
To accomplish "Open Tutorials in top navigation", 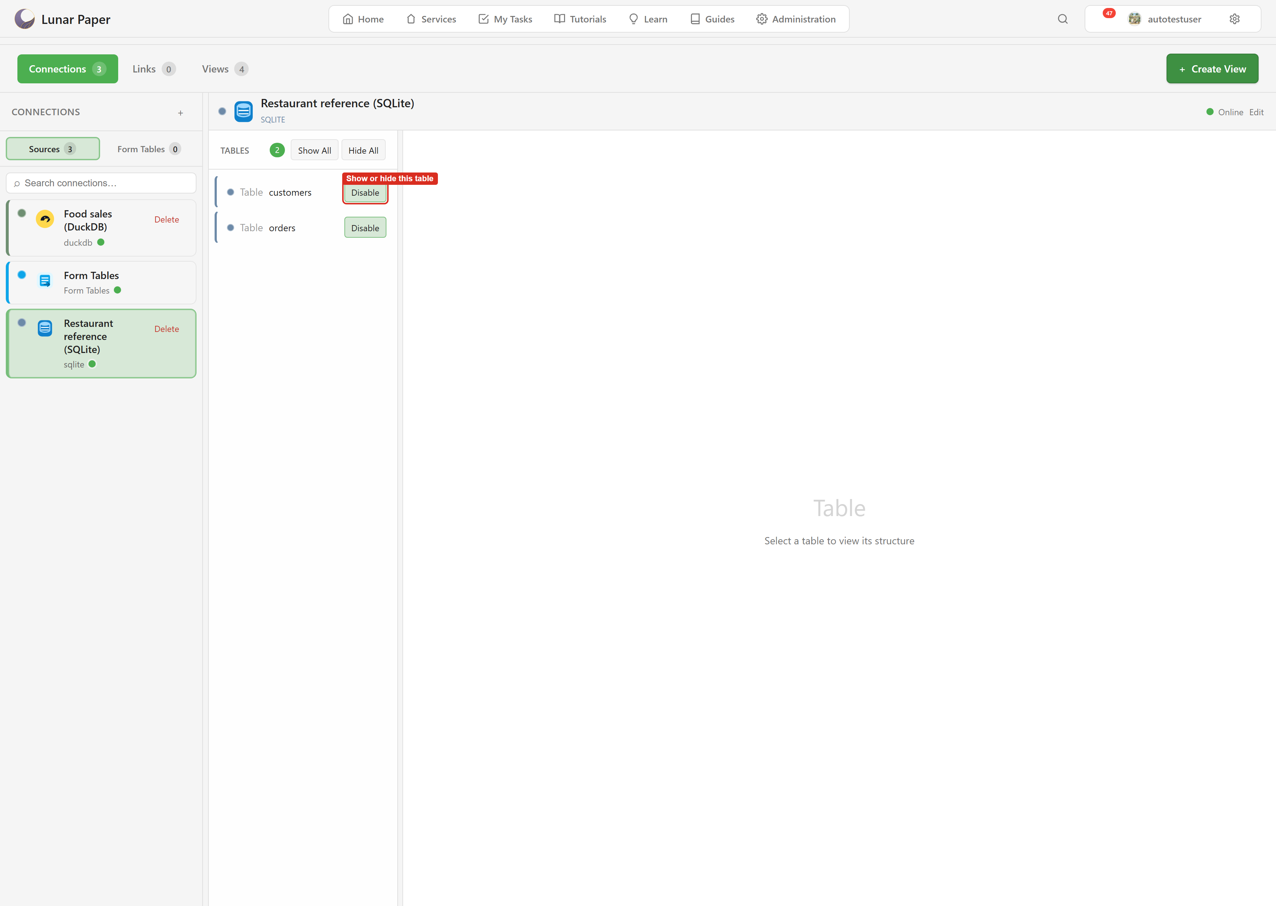I will [580, 19].
